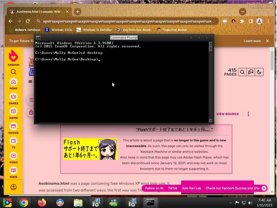Click the volume speaker tray icon
Image resolution: width=277 pixels, height=208 pixels.
(250, 203)
